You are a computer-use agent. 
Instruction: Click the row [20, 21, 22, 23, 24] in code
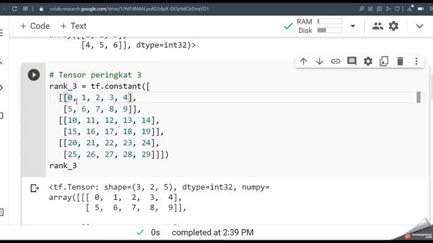click(109, 143)
